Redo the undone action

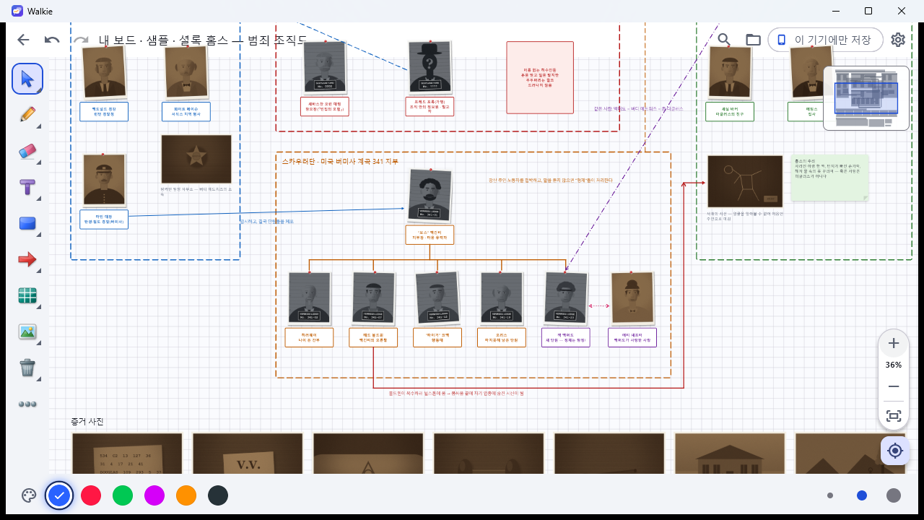pyautogui.click(x=81, y=40)
